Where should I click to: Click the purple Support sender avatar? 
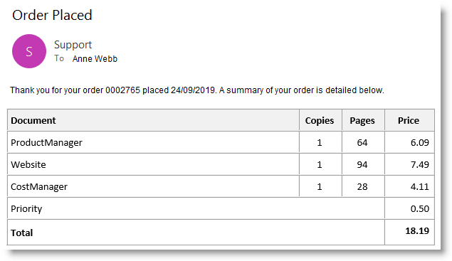pyautogui.click(x=29, y=51)
